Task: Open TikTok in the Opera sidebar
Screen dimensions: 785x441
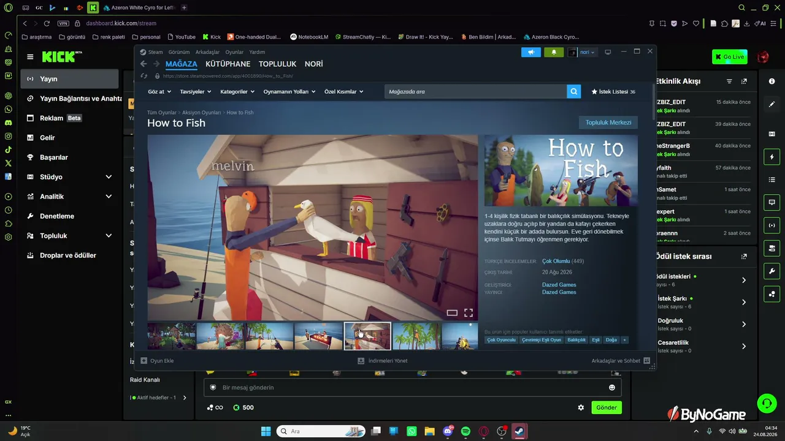Action: (x=8, y=149)
